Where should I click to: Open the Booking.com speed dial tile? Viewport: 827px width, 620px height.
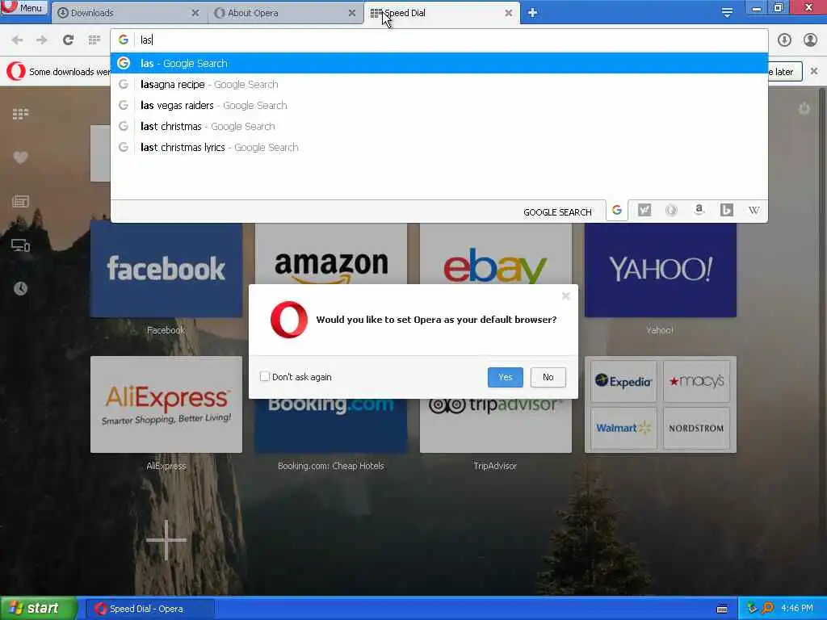point(330,426)
